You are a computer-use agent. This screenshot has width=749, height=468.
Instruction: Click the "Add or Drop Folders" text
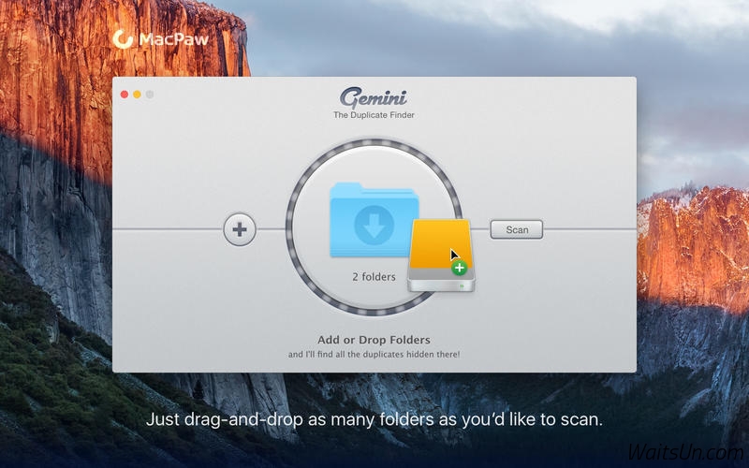[x=374, y=340]
